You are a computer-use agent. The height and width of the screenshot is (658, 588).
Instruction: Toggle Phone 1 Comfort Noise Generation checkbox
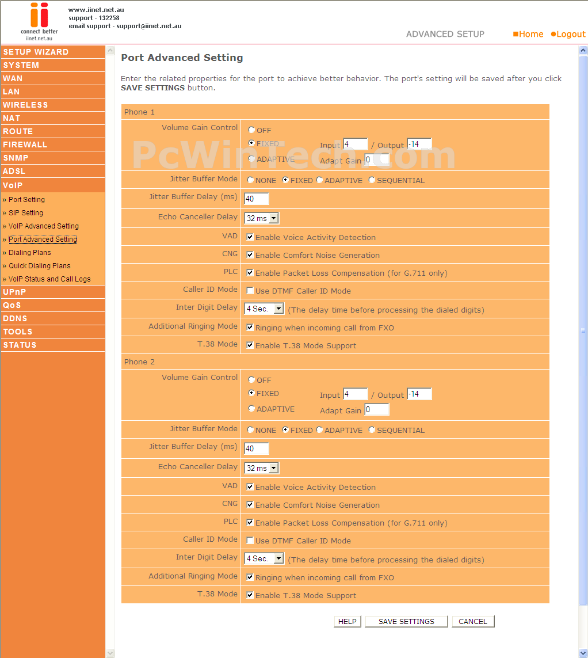tap(250, 254)
